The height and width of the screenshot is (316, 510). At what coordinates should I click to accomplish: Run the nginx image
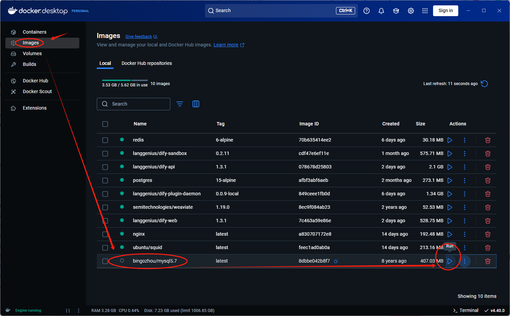[x=450, y=234]
